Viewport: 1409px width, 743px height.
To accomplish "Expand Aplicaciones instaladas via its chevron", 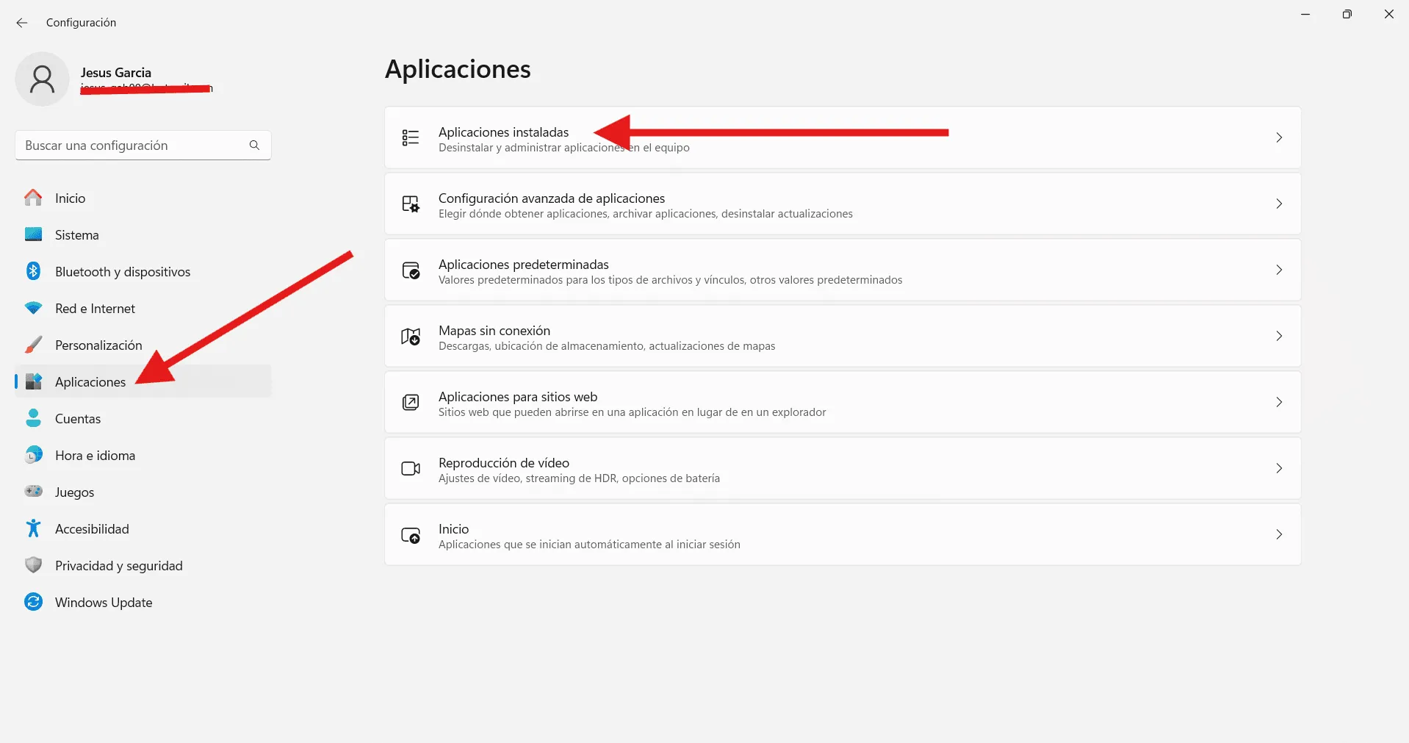I will (1278, 138).
